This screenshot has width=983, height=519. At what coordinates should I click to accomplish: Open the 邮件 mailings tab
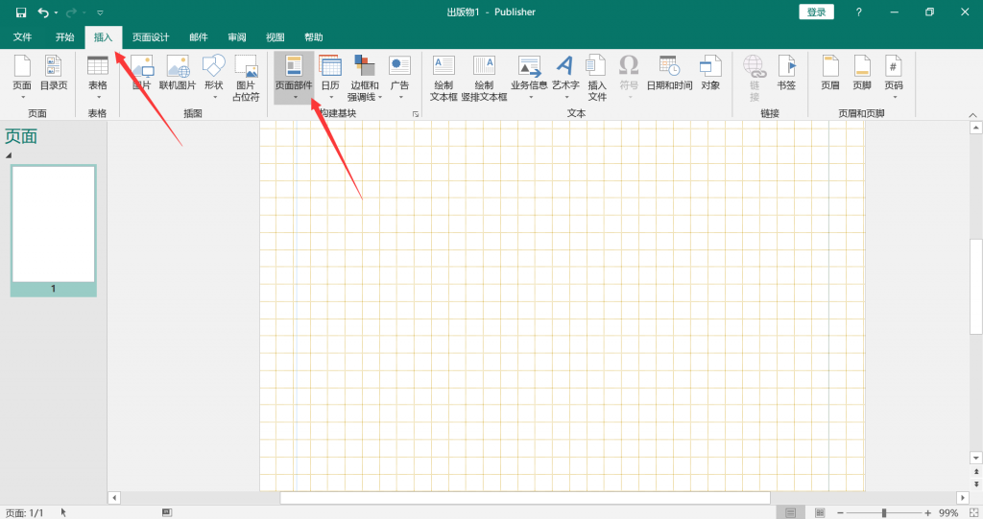tap(199, 37)
